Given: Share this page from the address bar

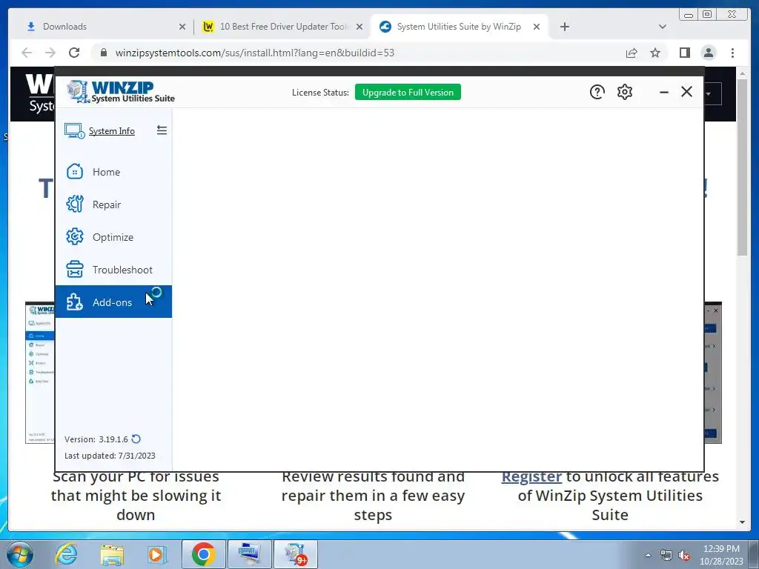Looking at the screenshot, I should coord(632,53).
